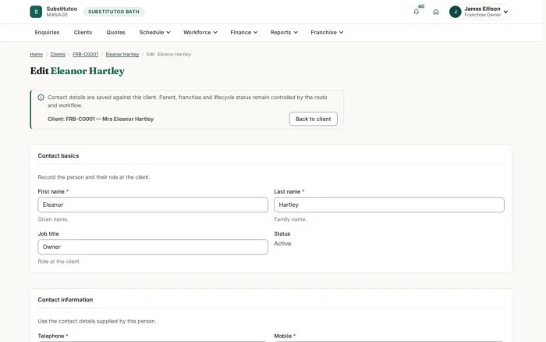
Task: Expand the Workforce dropdown menu
Action: click(200, 33)
